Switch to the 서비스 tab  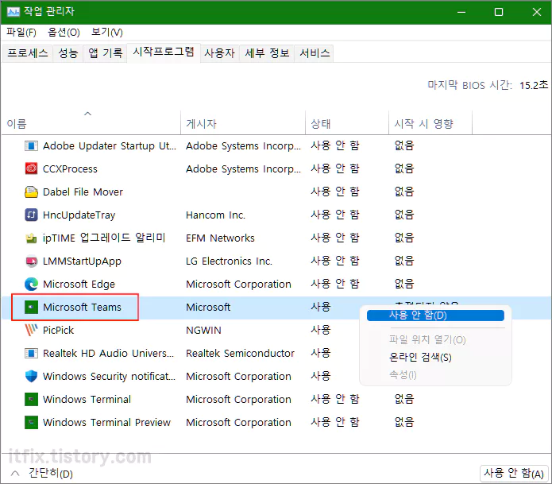(x=315, y=53)
